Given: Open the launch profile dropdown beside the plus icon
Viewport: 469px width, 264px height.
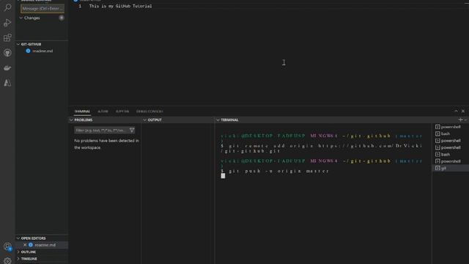Looking at the screenshot, I should click(x=466, y=120).
